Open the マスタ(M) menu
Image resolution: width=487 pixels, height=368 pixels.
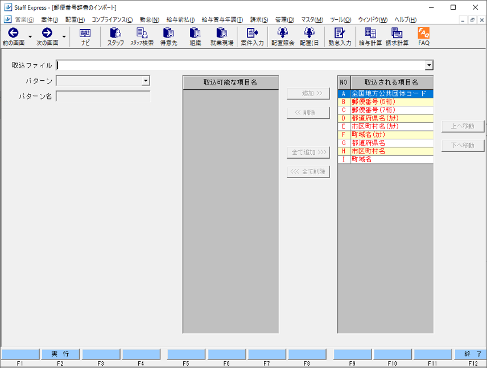[312, 19]
